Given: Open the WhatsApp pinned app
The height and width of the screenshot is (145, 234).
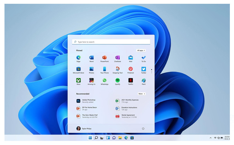Looking at the screenshot, I should [x=105, y=81].
